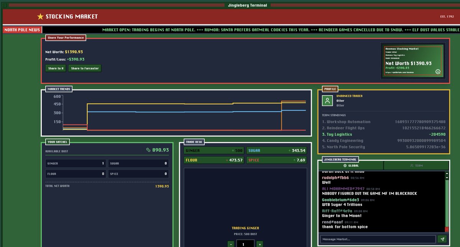The width and height of the screenshot is (460, 247).
Task: Click the Market Trends chart area
Action: tap(176, 113)
